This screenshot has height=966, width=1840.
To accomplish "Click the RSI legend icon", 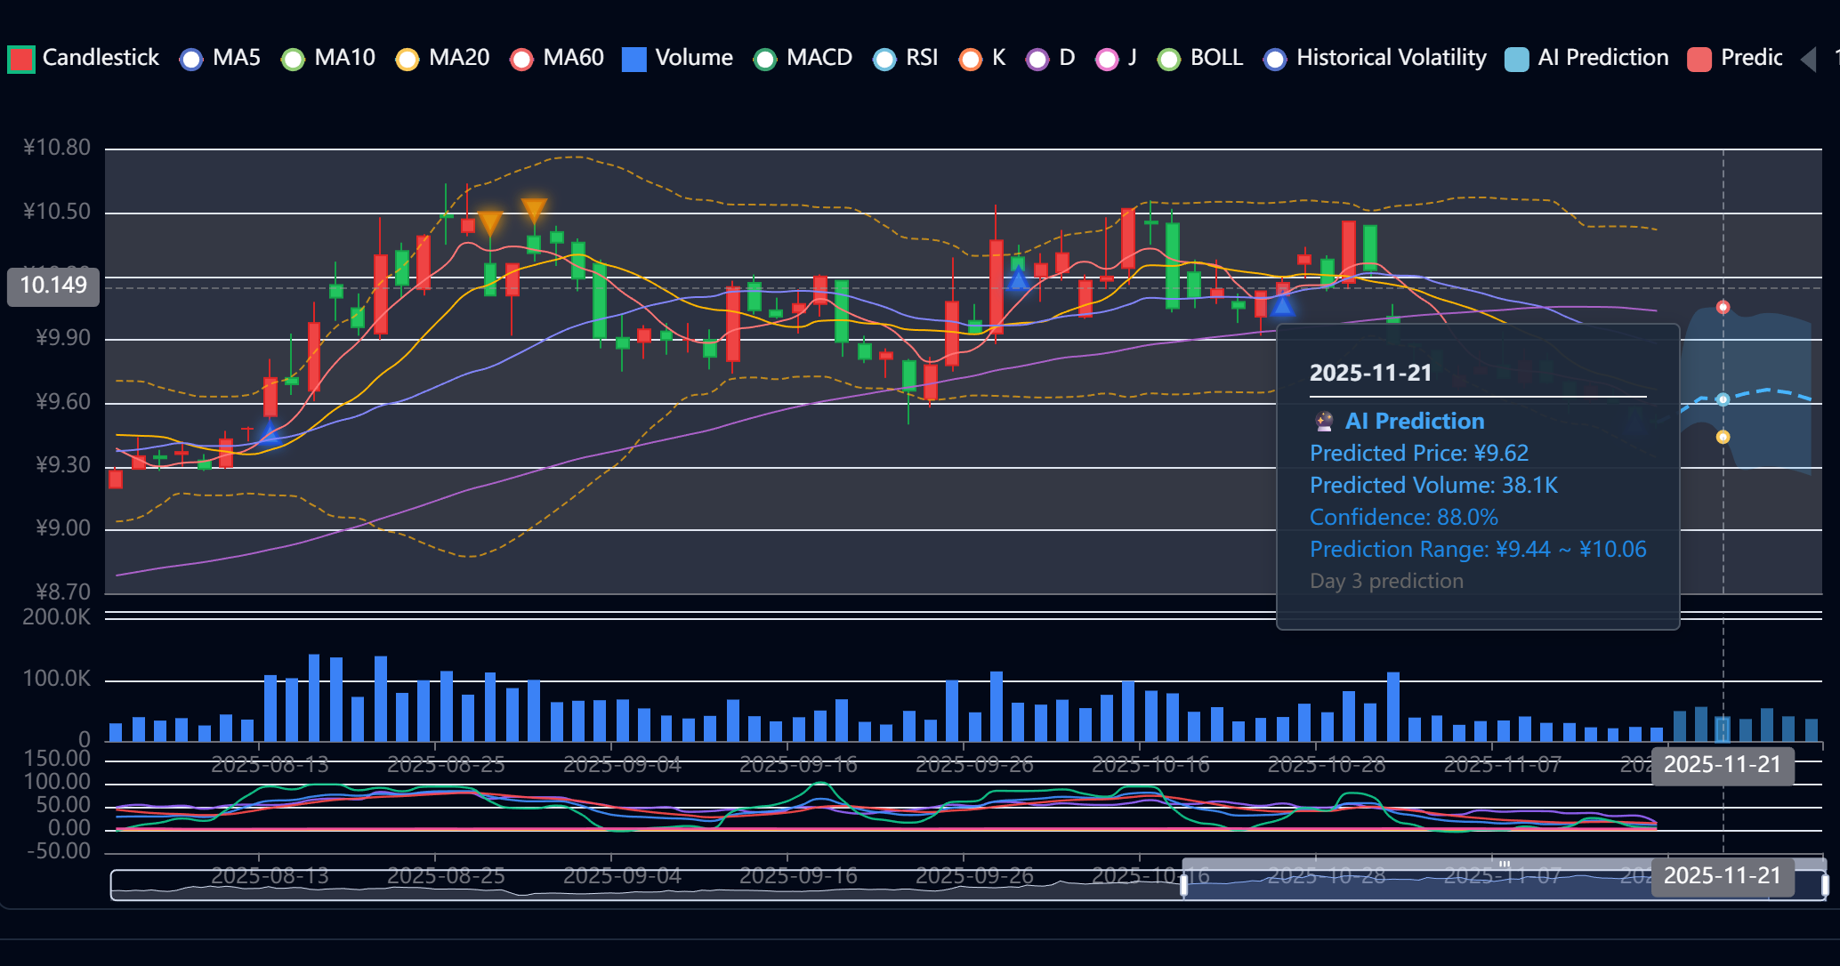I will (884, 59).
